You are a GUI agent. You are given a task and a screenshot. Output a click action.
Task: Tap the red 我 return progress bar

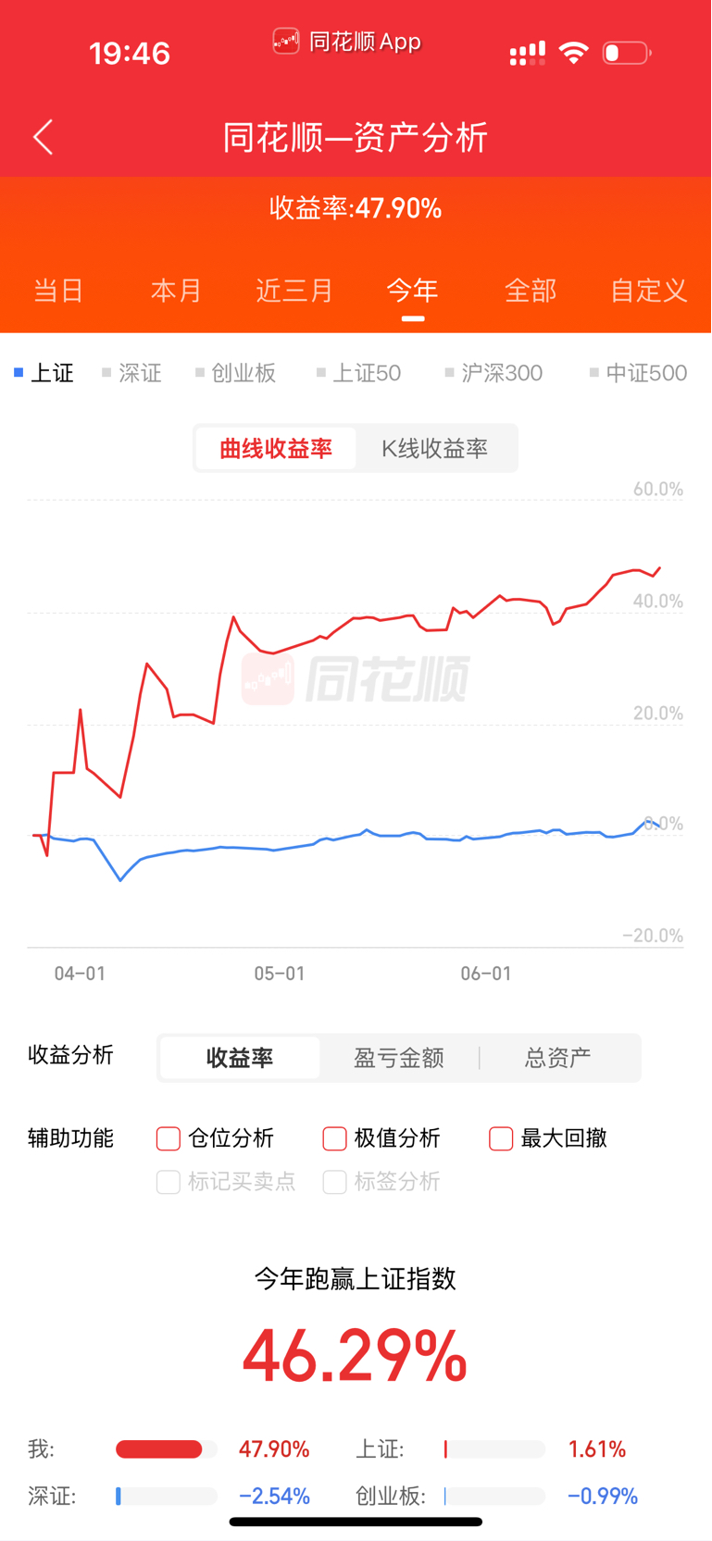tap(159, 1449)
